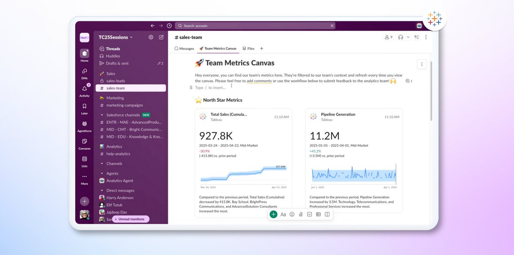Open the Later bookmark icon
514x255 pixels.
click(84, 109)
